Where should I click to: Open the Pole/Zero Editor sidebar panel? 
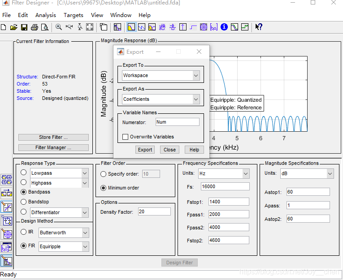point(7,234)
